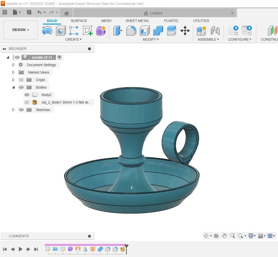Select the Zoom magnifier with plus

click(x=232, y=236)
